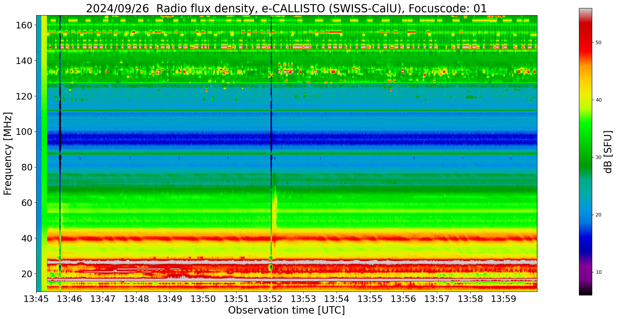Viewport: 617px width, 319px height.
Task: Click the 140 frequency tick label
Action: click(24, 61)
